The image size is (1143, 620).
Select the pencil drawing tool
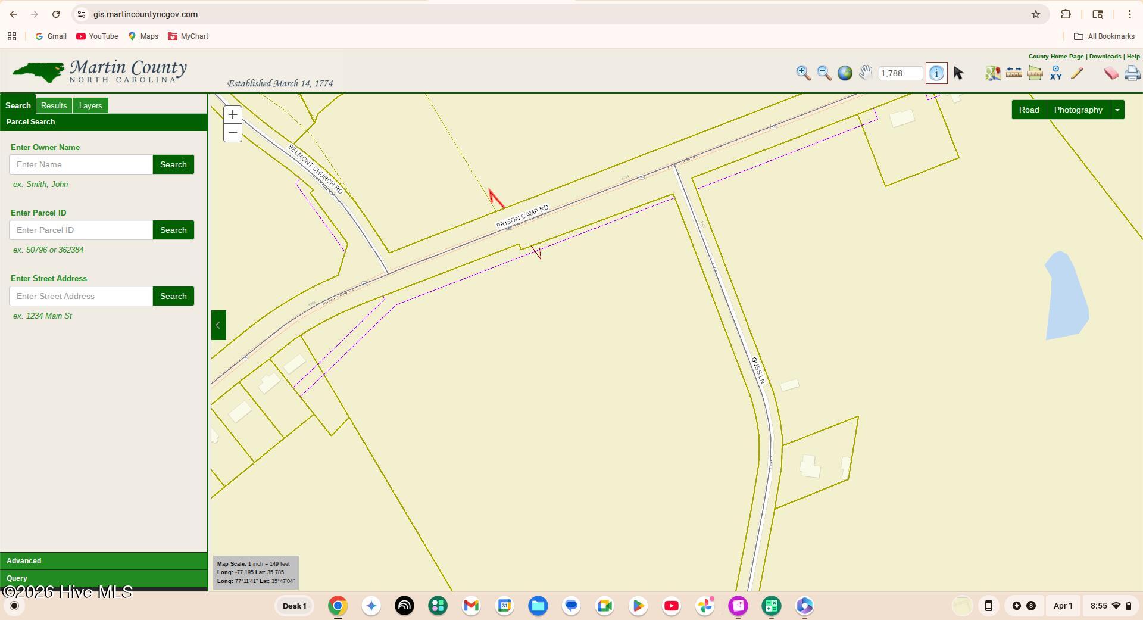coord(1077,73)
